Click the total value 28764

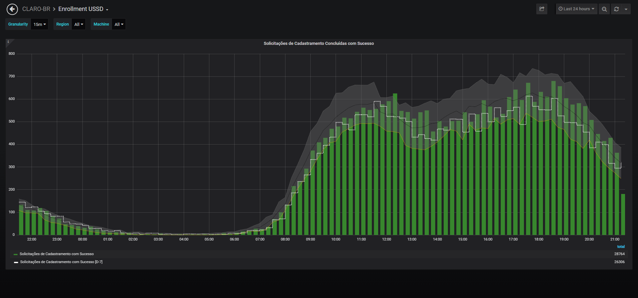click(619, 254)
